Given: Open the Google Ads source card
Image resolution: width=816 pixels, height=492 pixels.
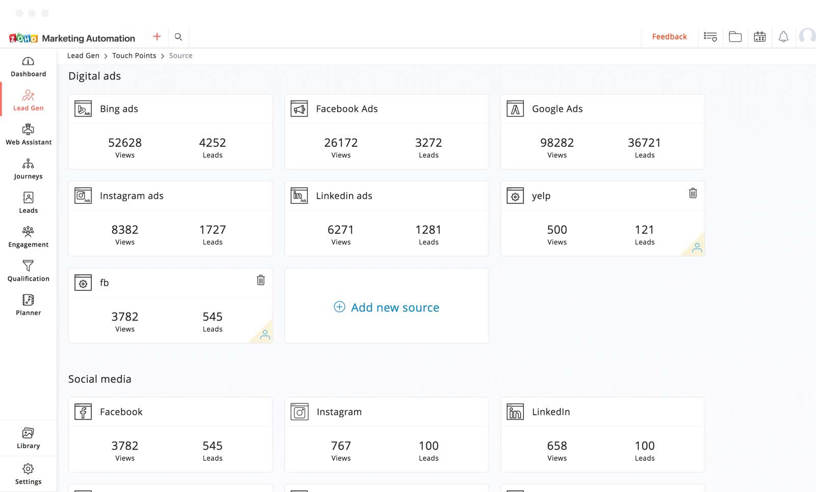Looking at the screenshot, I should pyautogui.click(x=602, y=132).
